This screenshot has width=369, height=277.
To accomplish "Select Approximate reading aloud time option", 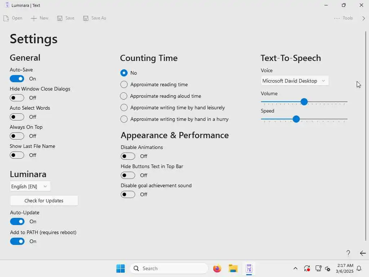I will click(x=124, y=96).
